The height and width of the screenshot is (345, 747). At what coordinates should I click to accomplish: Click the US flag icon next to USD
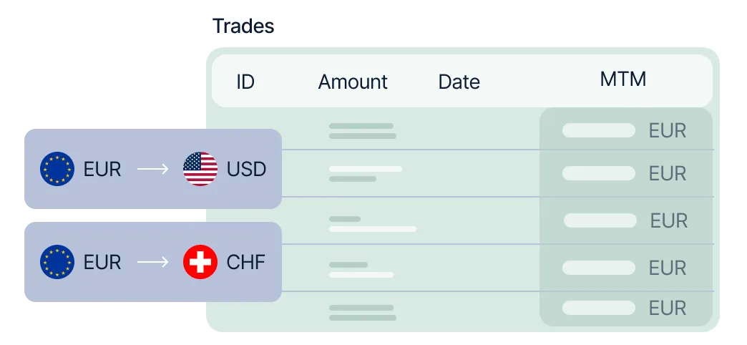tap(200, 169)
